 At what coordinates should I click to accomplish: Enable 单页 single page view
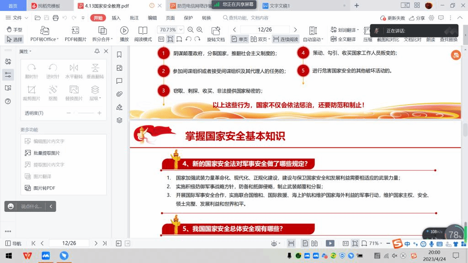[240, 39]
